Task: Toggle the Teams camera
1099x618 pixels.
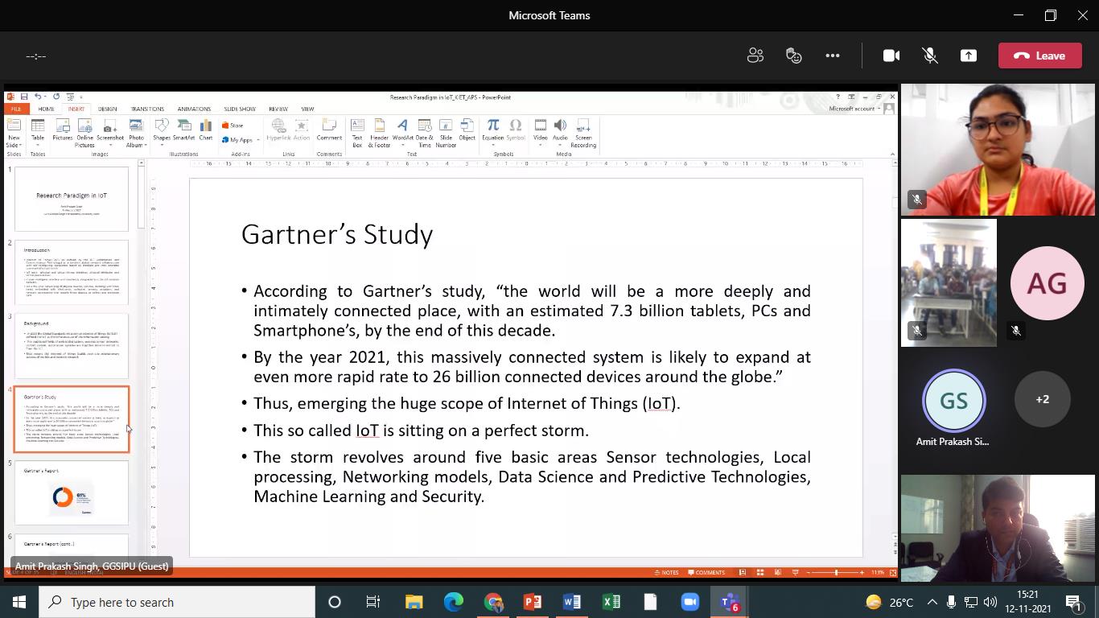Action: tap(891, 56)
